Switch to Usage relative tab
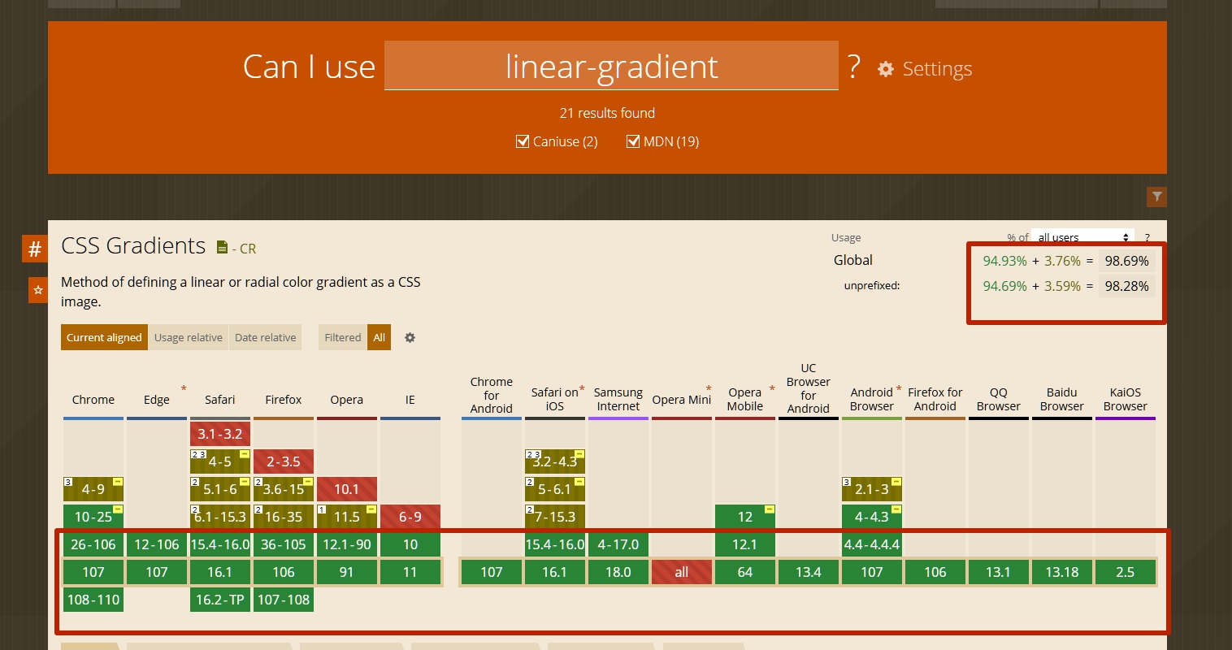This screenshot has height=650, width=1232. (189, 338)
